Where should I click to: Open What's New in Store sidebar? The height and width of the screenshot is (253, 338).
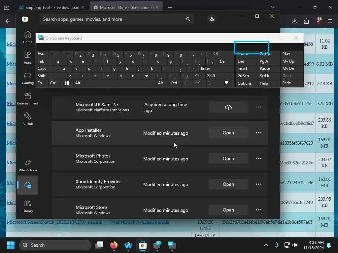coord(28,165)
